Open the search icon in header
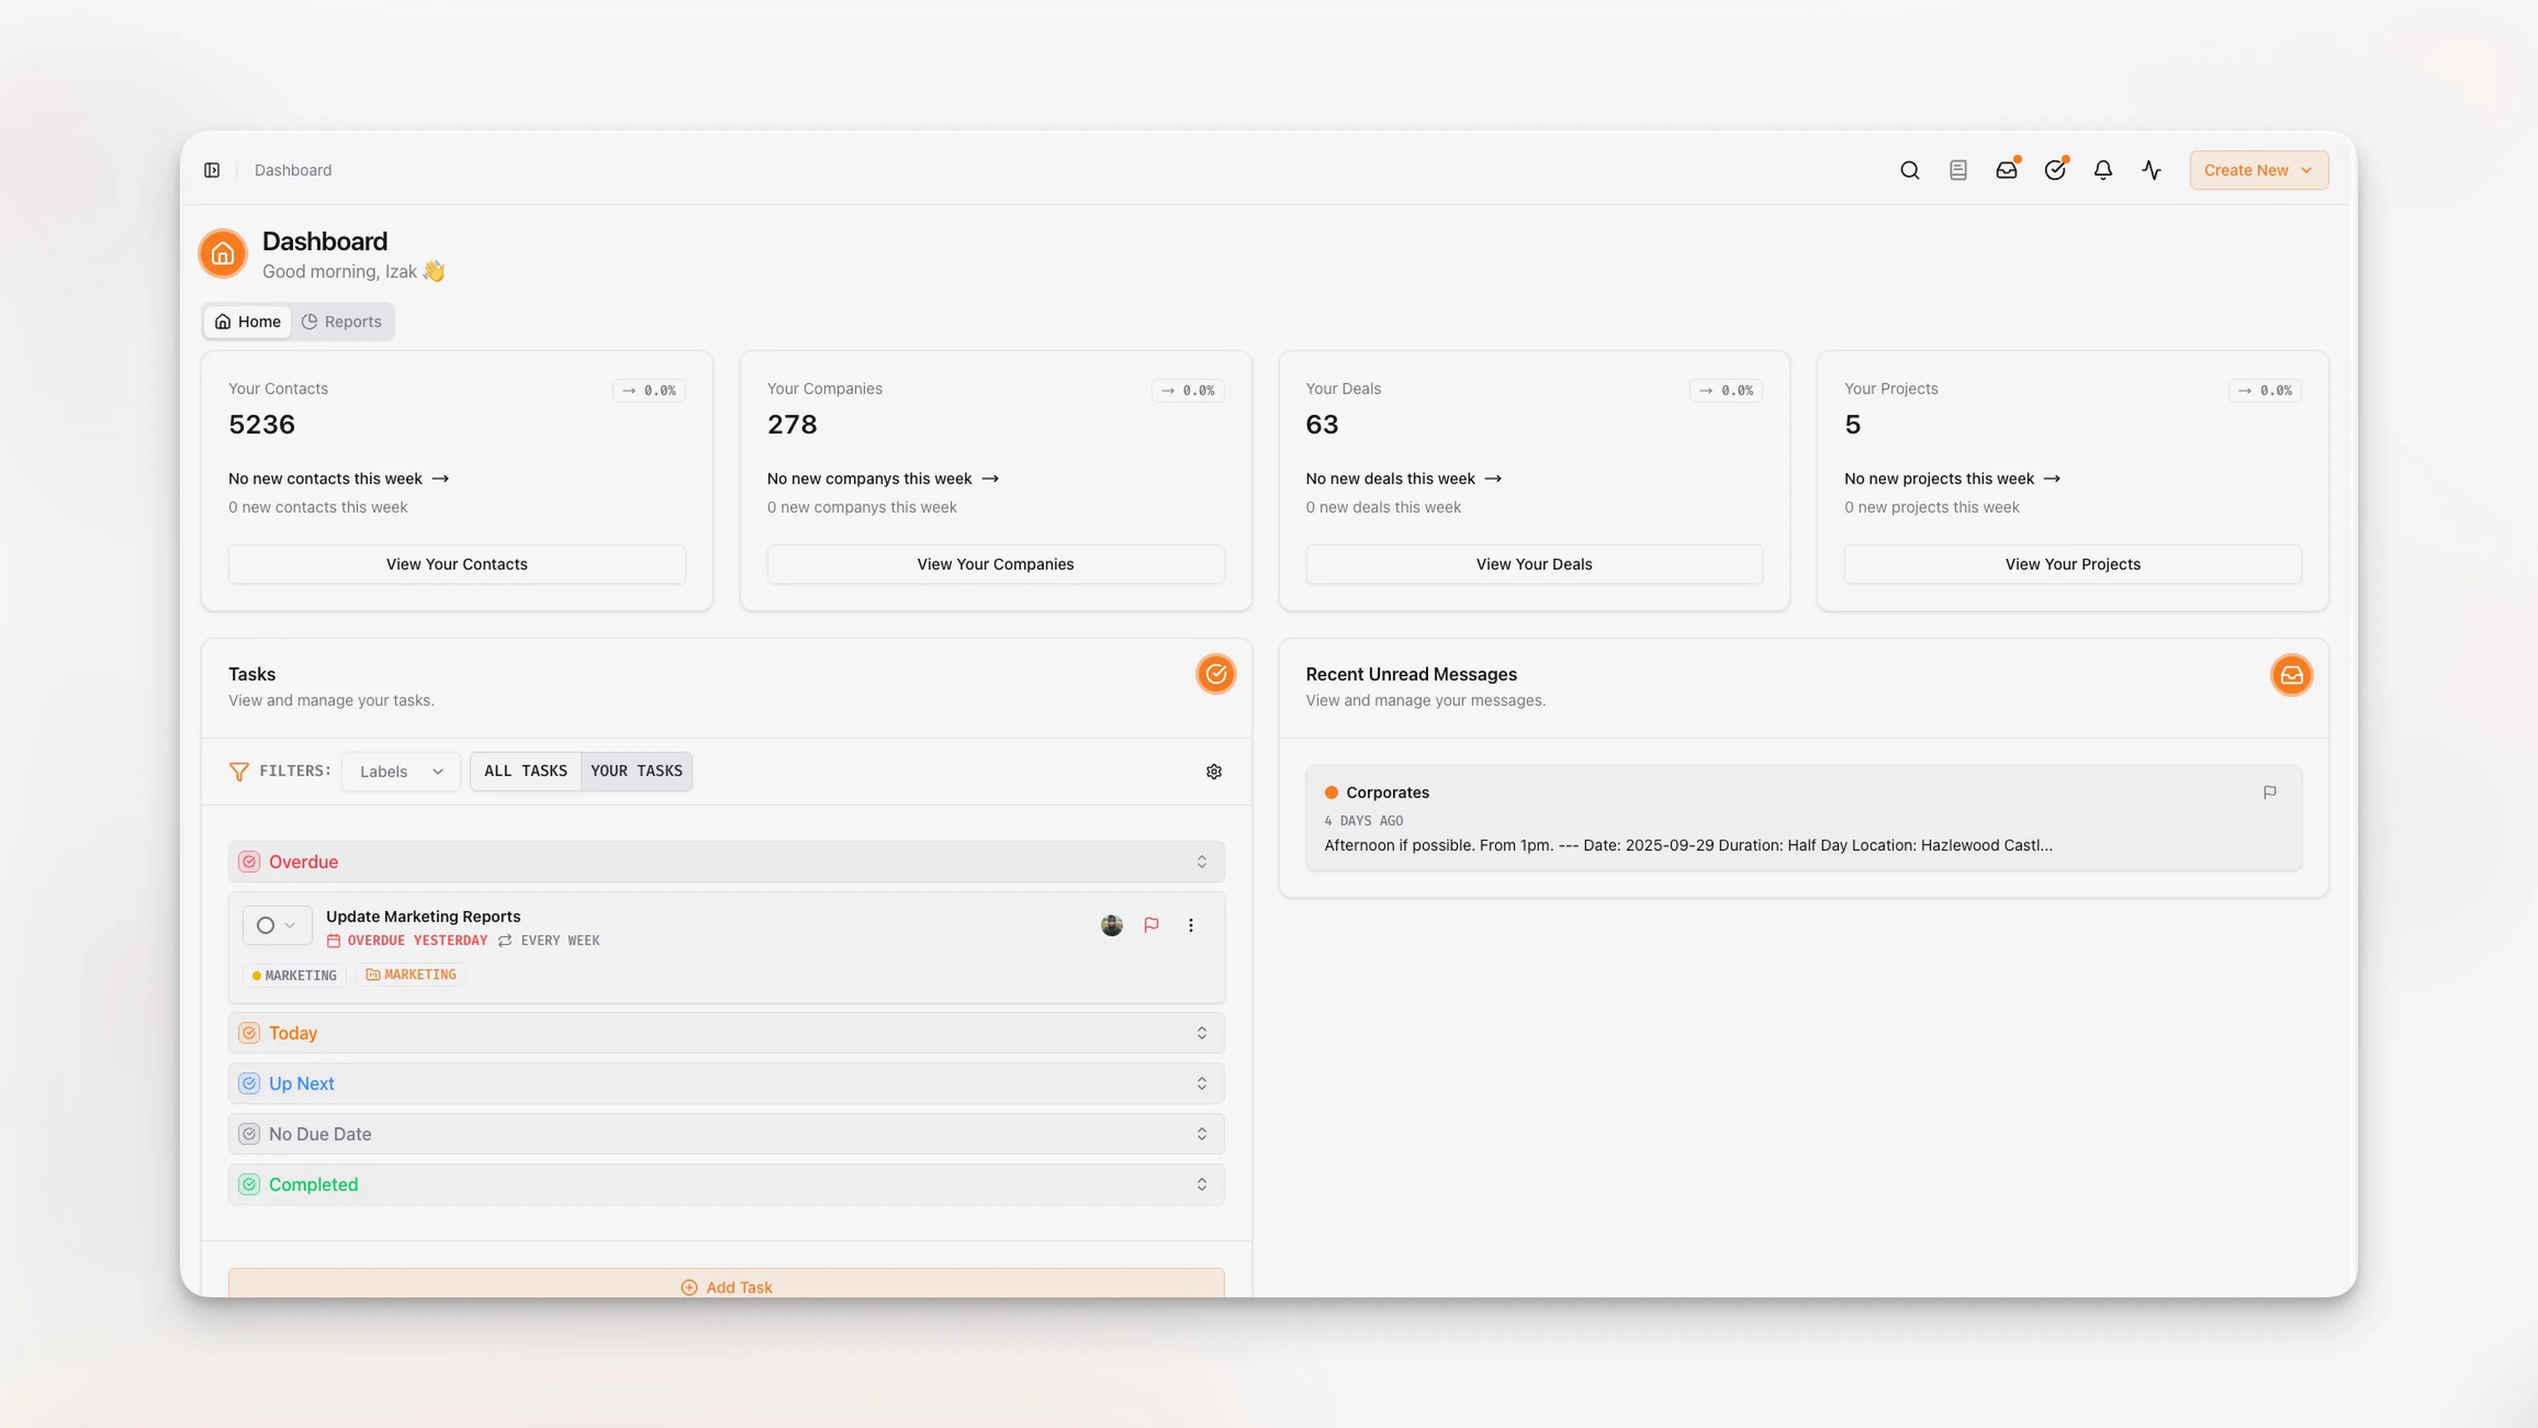Image resolution: width=2538 pixels, height=1428 pixels. coord(1909,170)
